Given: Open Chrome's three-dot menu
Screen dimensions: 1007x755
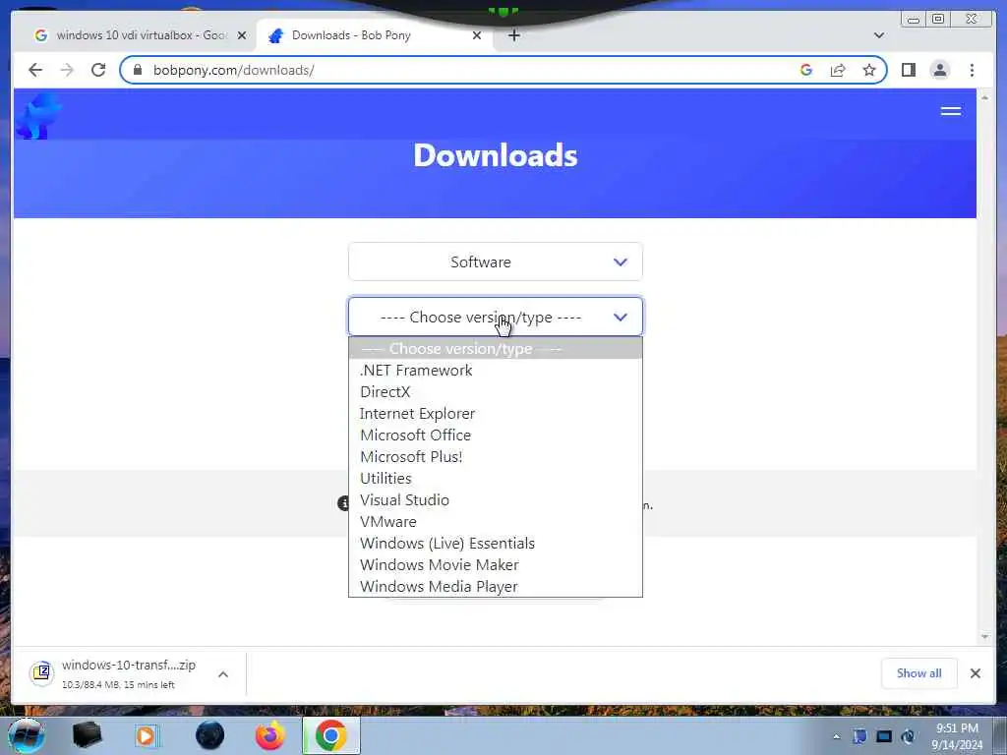Looking at the screenshot, I should pos(972,70).
